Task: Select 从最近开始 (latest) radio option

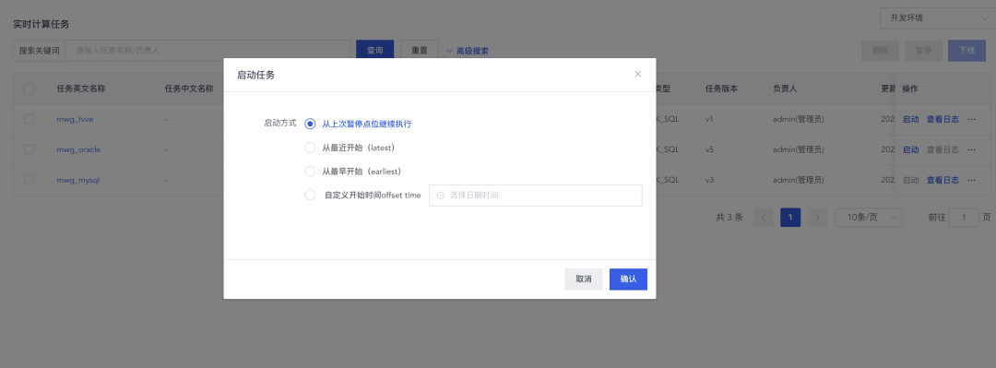Action: click(x=310, y=148)
